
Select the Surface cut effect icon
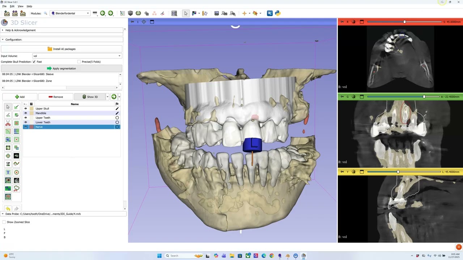[x=16, y=188]
